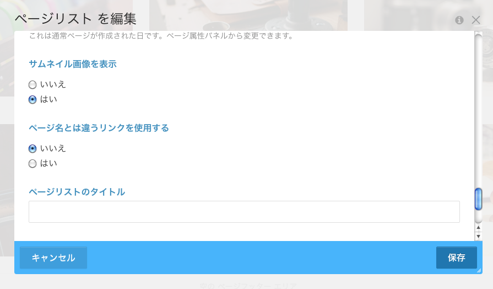
Task: Click the ページリストのタイトル label
Action: coord(77,192)
